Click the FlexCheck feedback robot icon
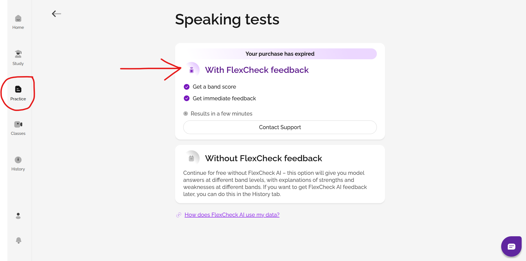 point(192,70)
